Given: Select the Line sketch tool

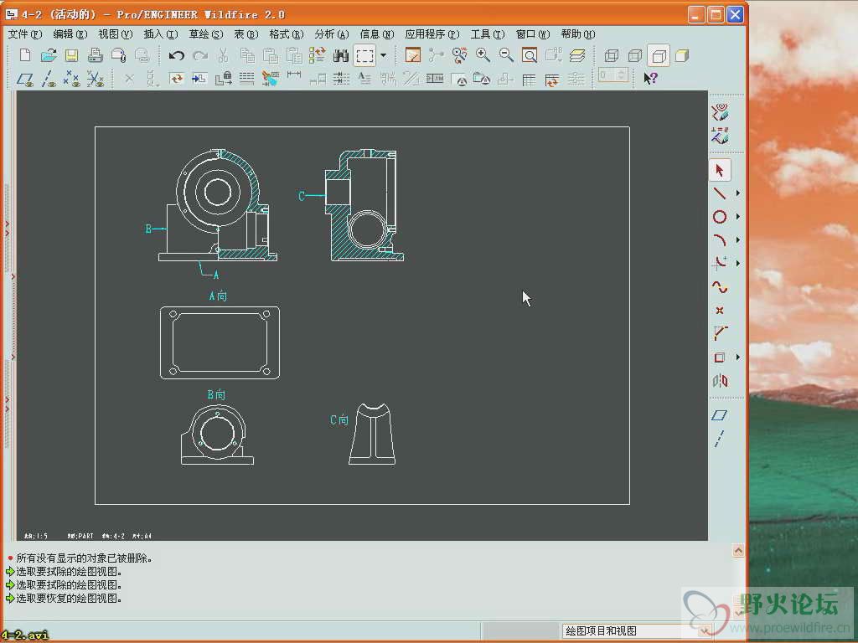Looking at the screenshot, I should [x=720, y=193].
